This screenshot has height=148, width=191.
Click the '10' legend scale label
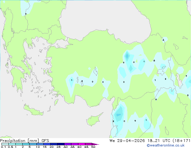coord(38,147)
